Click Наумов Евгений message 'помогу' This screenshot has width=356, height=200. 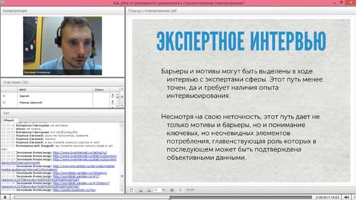(28, 139)
